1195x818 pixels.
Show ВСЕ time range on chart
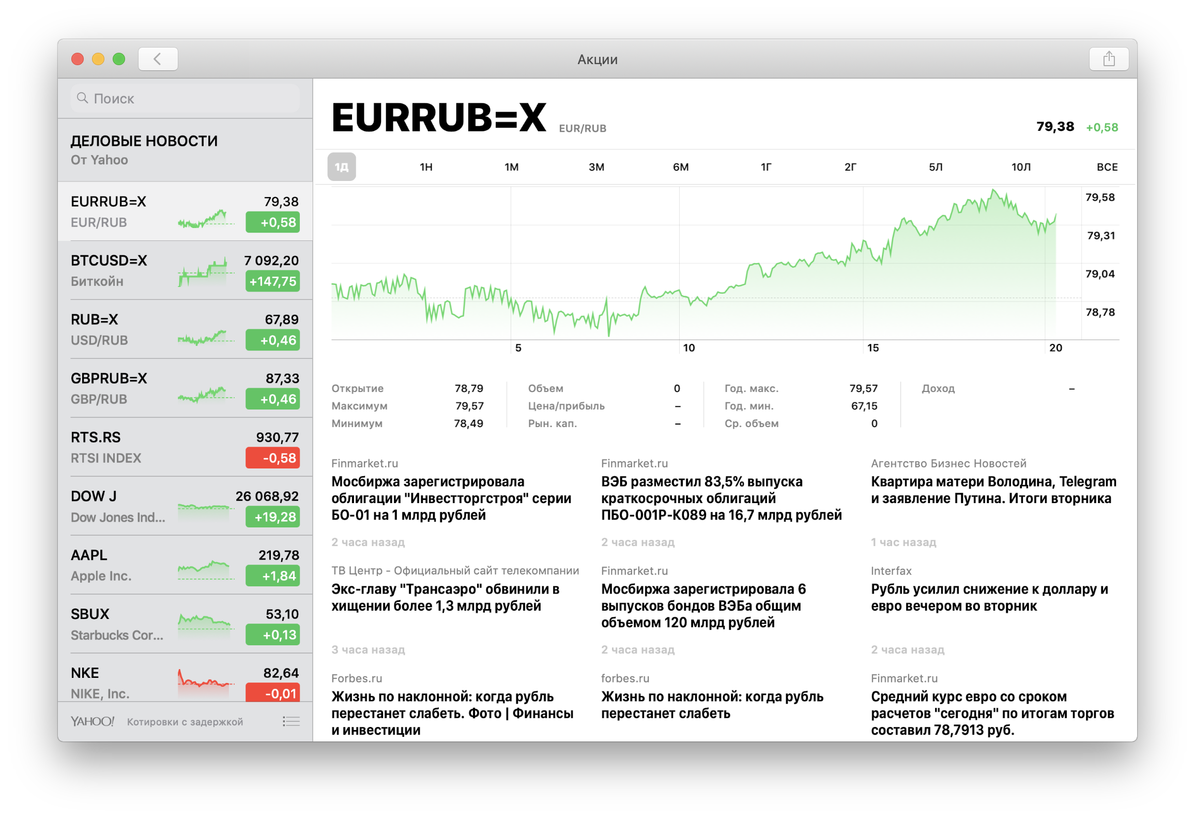tap(1107, 167)
